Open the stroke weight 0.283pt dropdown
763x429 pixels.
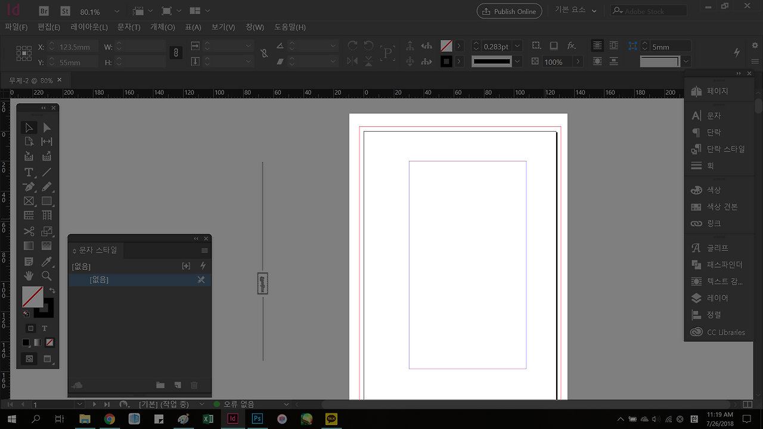pos(517,46)
